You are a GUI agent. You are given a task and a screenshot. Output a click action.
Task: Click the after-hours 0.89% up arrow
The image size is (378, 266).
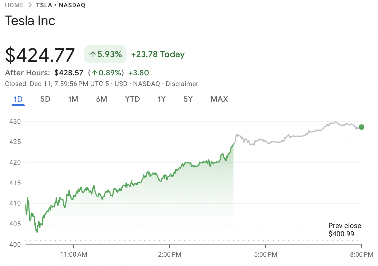coord(95,73)
